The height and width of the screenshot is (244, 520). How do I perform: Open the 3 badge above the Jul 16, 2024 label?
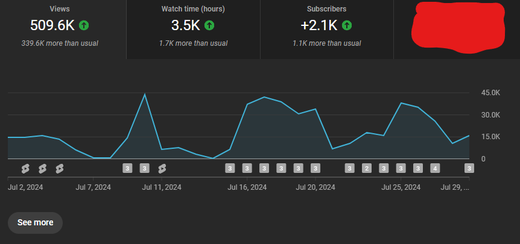247,169
